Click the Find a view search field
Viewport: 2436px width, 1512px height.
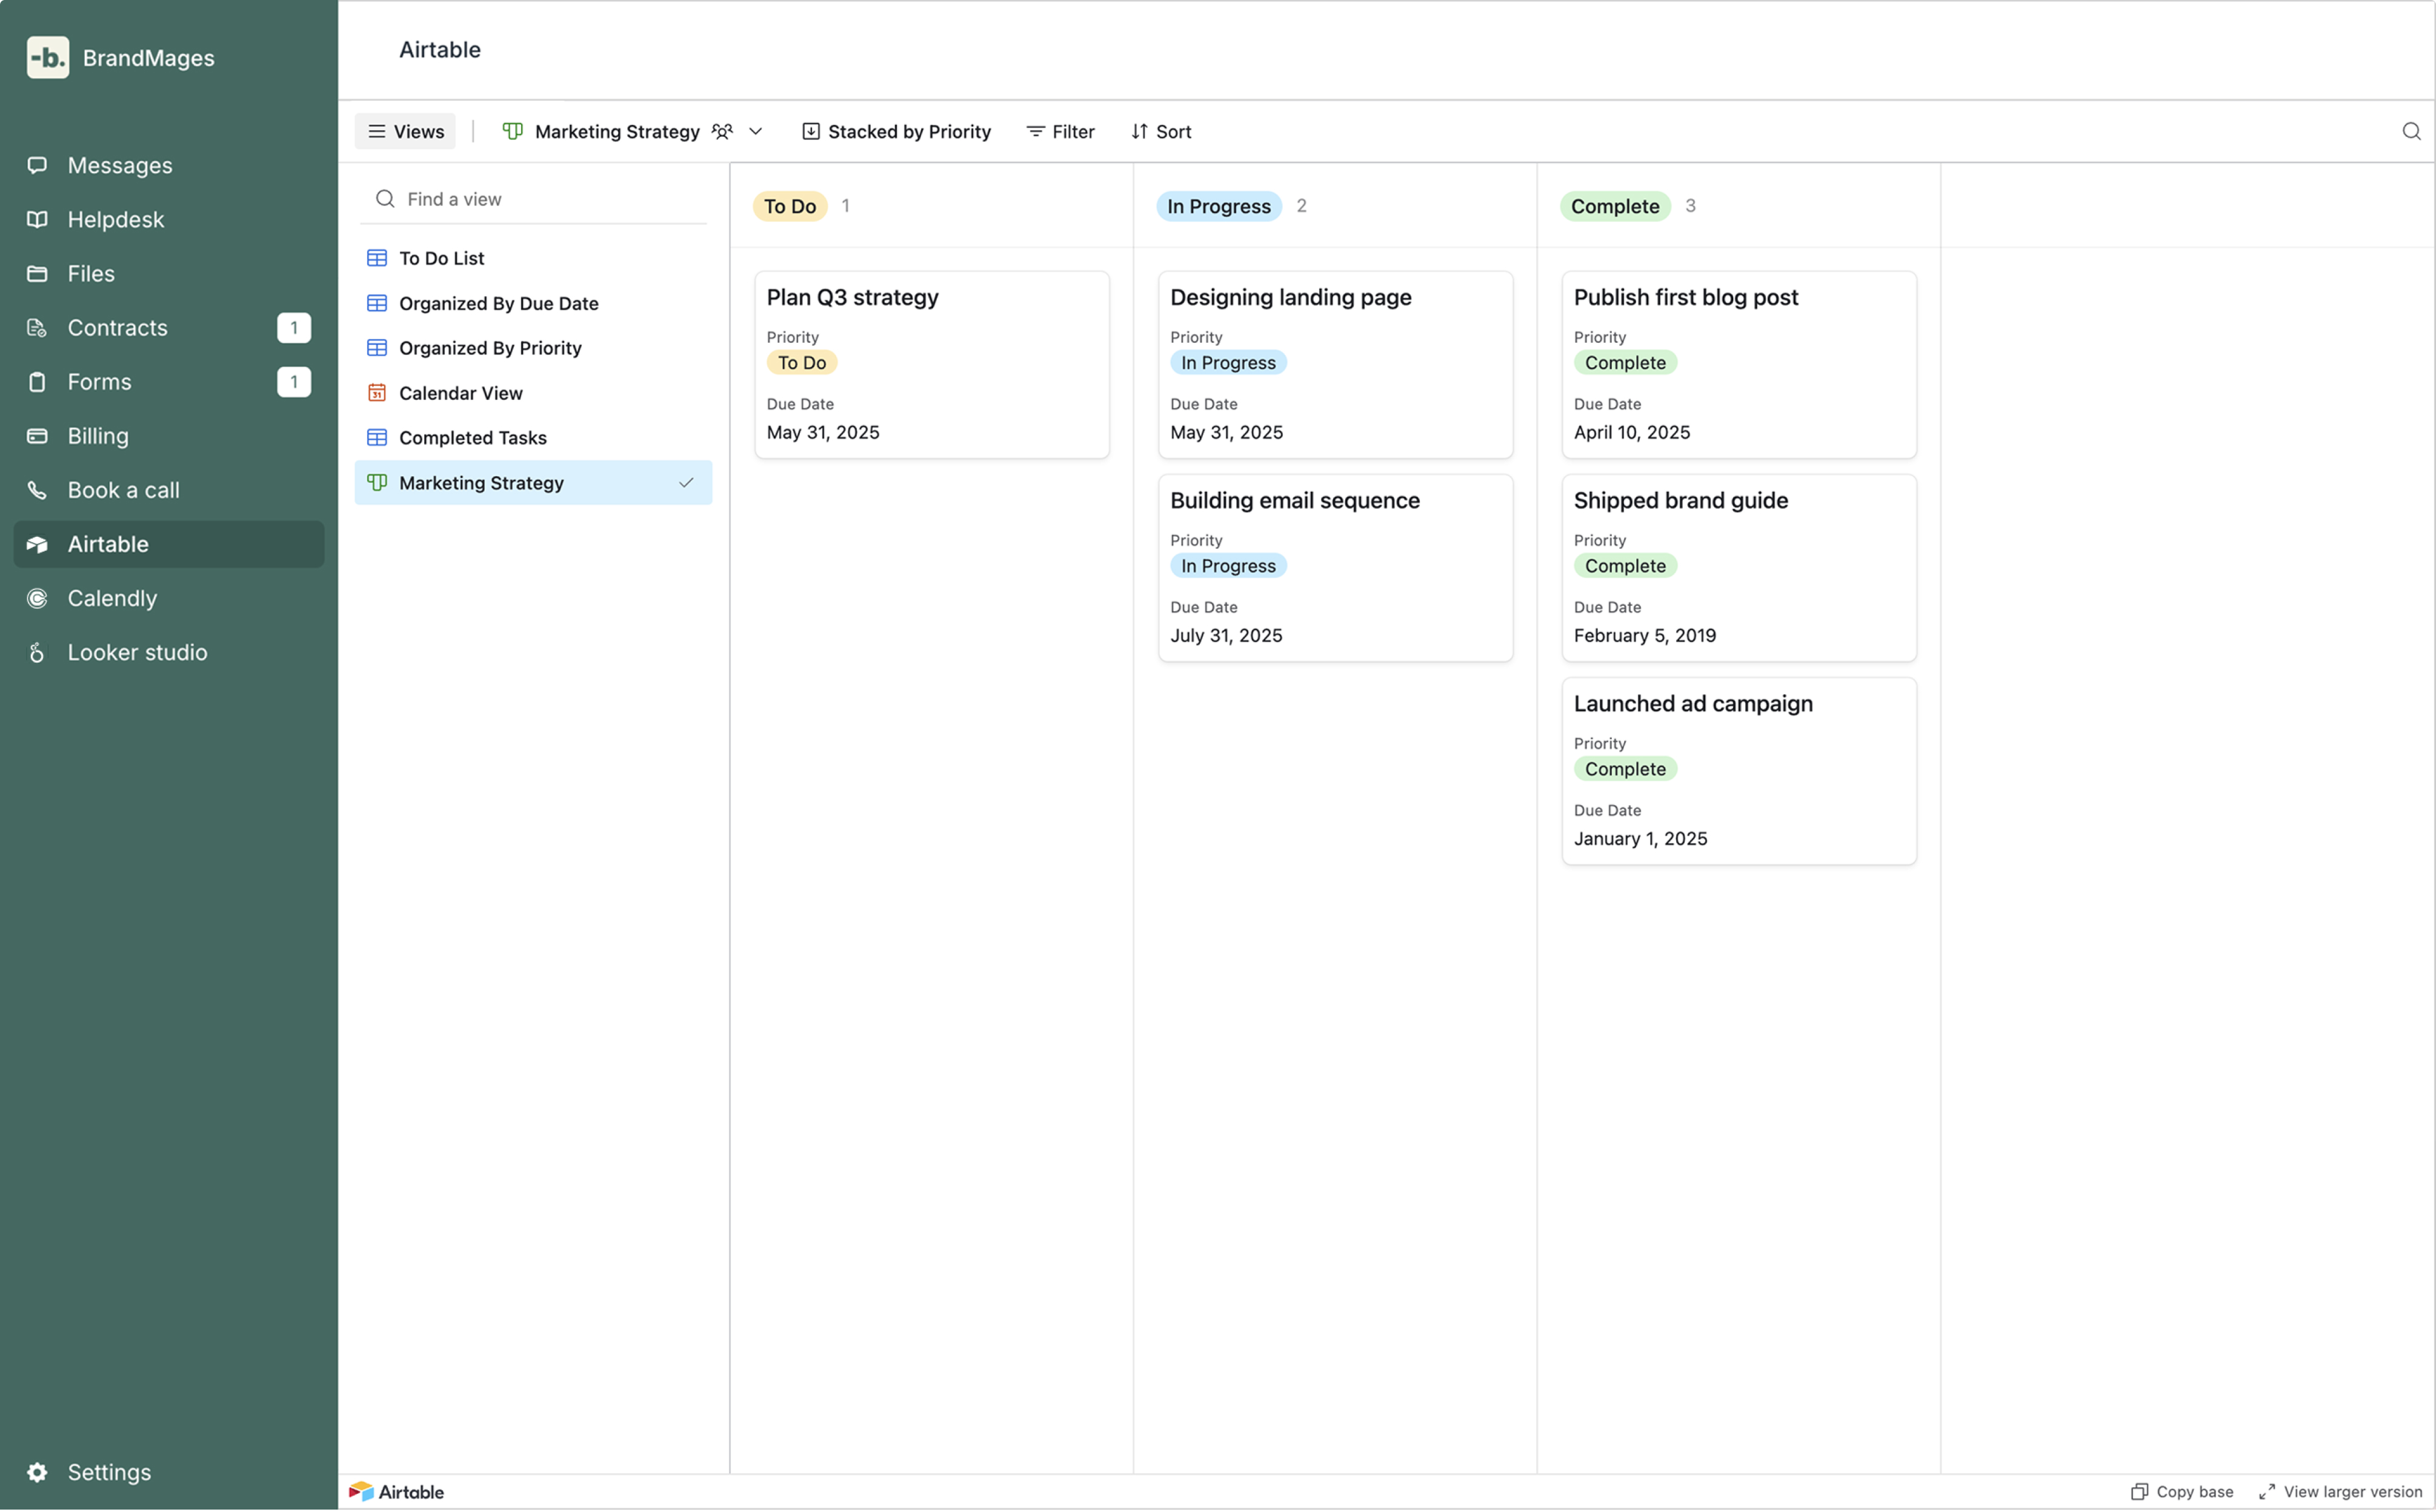540,199
